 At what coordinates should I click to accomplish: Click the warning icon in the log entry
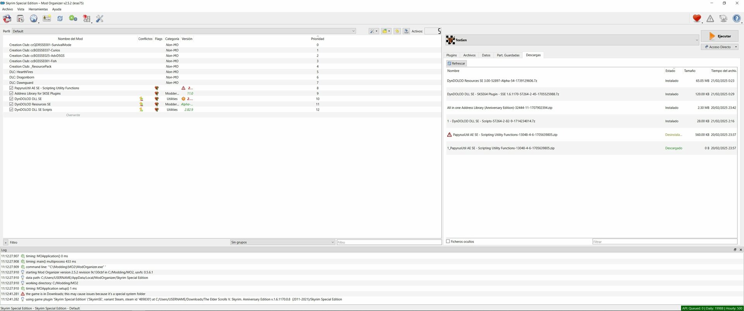click(22, 294)
